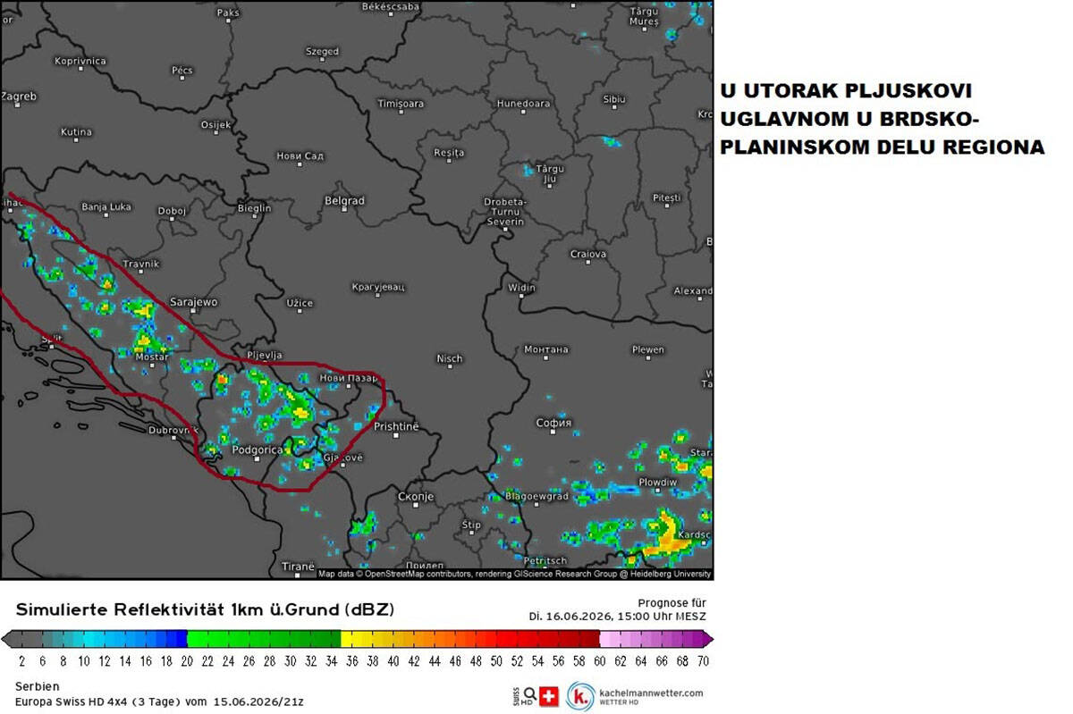Viewport: 1073px width, 714px height.
Task: Select the Blagoewgrad city label
Action: pos(536,495)
